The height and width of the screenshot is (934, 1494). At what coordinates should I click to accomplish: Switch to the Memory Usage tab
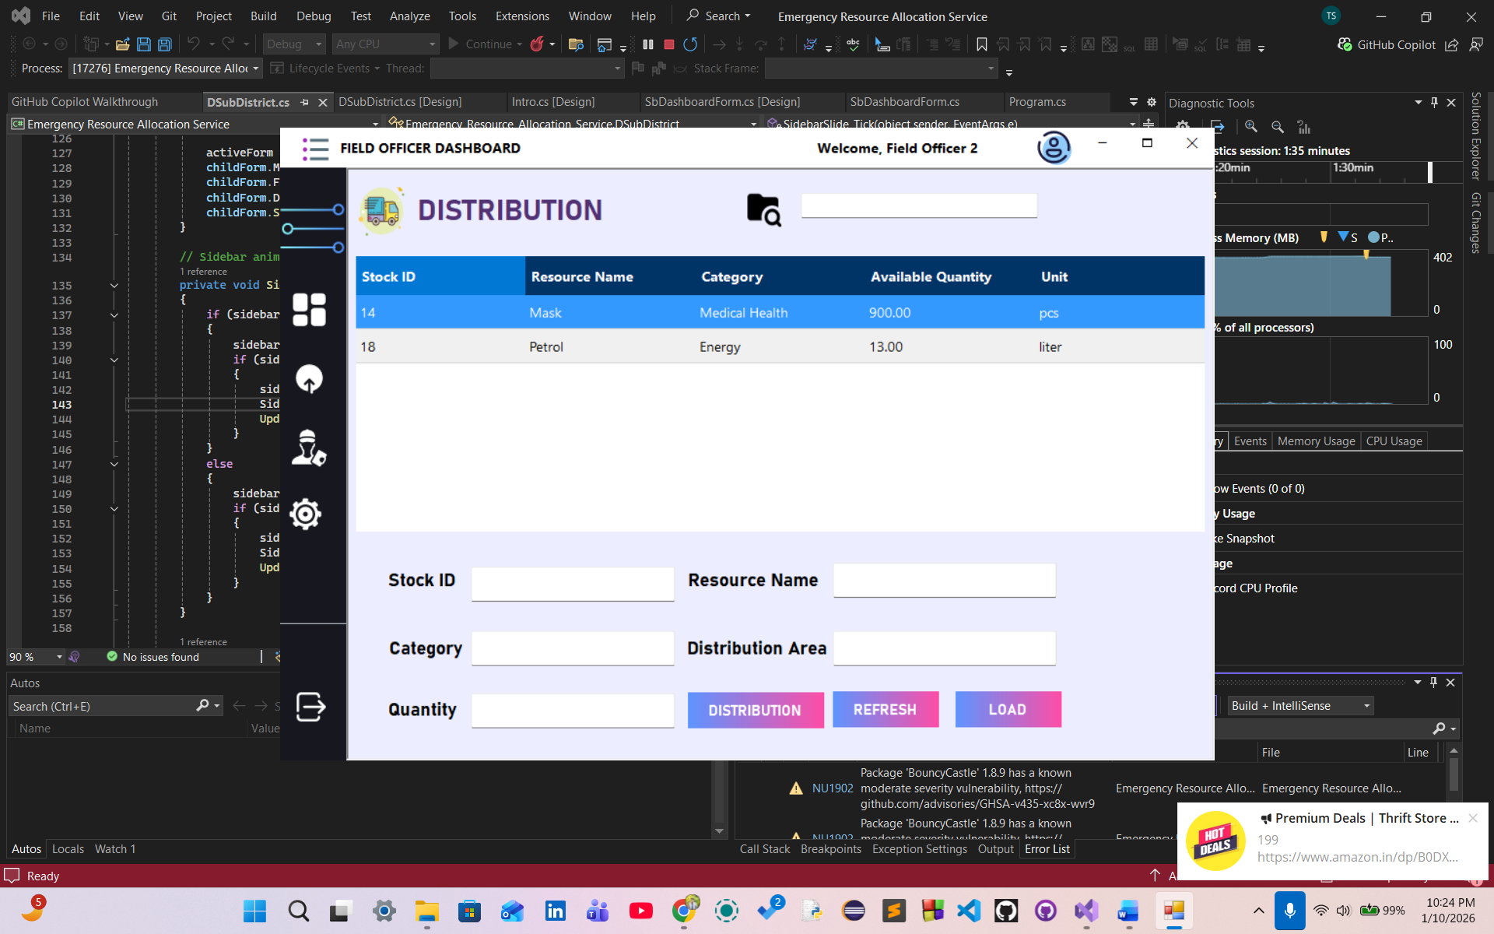1316,441
